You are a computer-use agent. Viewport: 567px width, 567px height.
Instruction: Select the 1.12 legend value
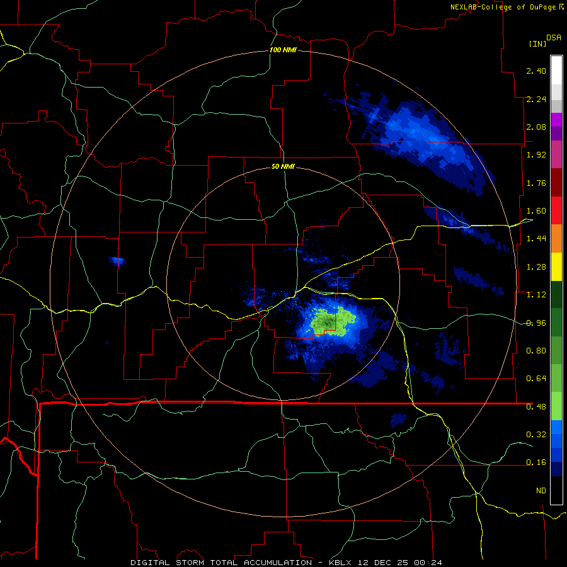coord(536,295)
